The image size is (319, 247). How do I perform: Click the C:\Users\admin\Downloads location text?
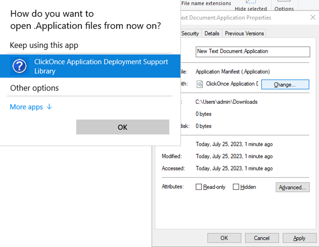(226, 102)
